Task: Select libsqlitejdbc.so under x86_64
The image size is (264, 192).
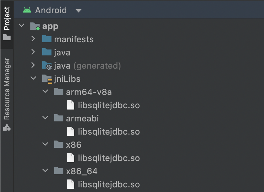Action: 109,184
